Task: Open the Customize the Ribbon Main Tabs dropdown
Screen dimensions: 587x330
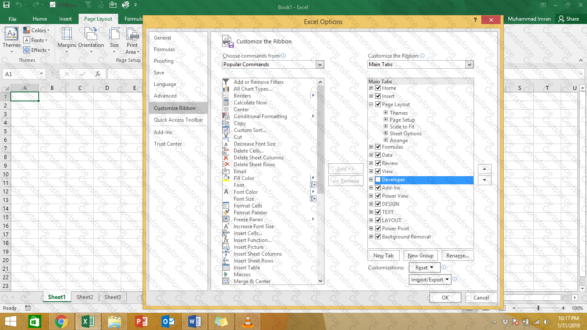Action: (469, 64)
